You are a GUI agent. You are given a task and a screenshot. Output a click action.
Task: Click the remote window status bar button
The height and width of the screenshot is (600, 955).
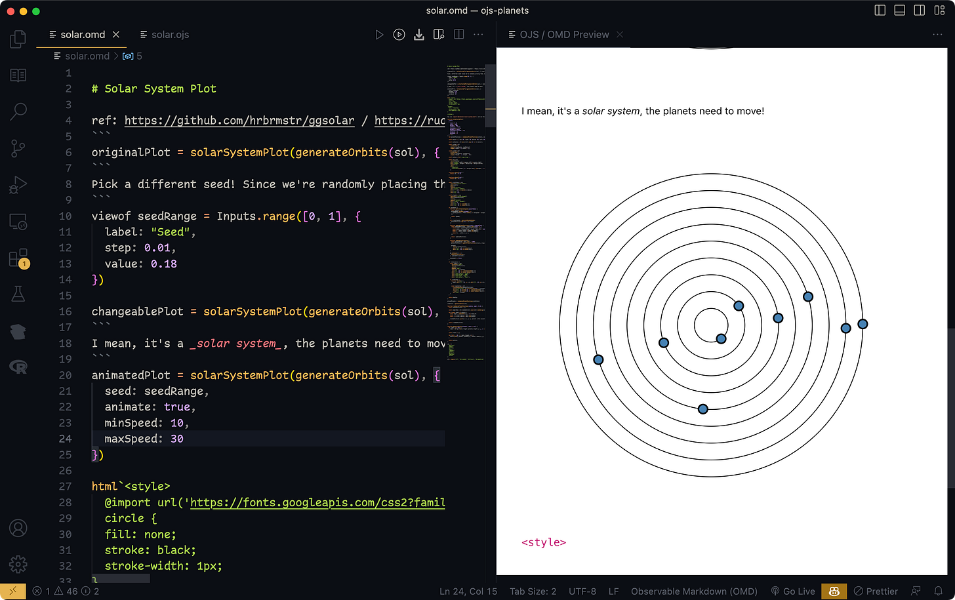(13, 591)
